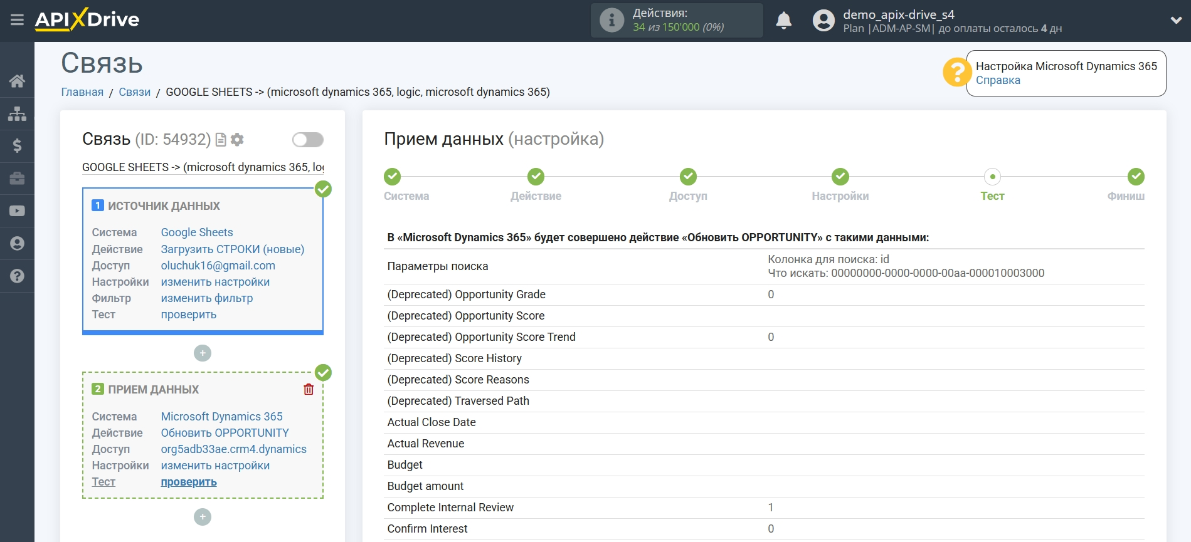Delete the data receiver block trash icon
Viewport: 1191px width, 542px height.
click(x=309, y=389)
